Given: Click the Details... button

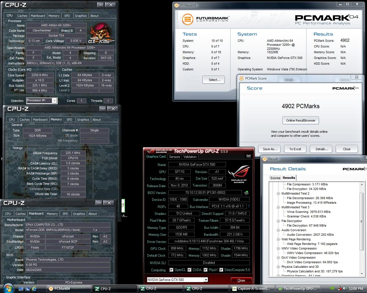Looking at the screenshot, I should point(322,149).
